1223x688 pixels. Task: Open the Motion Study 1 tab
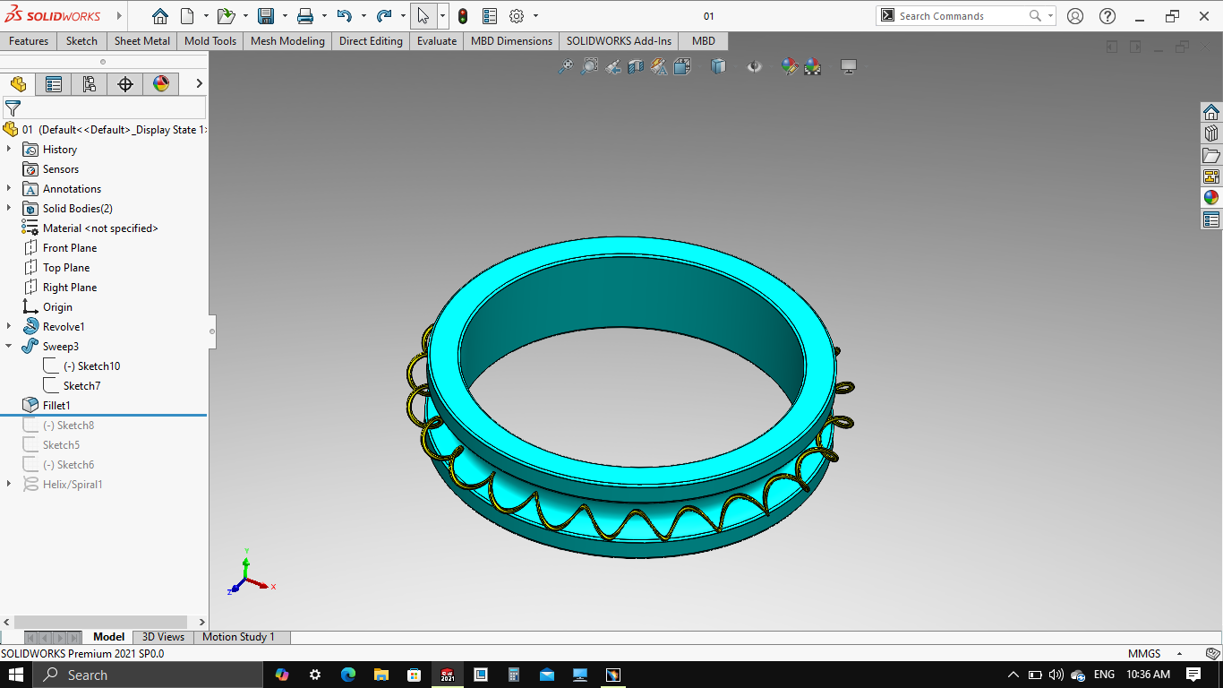coord(238,637)
